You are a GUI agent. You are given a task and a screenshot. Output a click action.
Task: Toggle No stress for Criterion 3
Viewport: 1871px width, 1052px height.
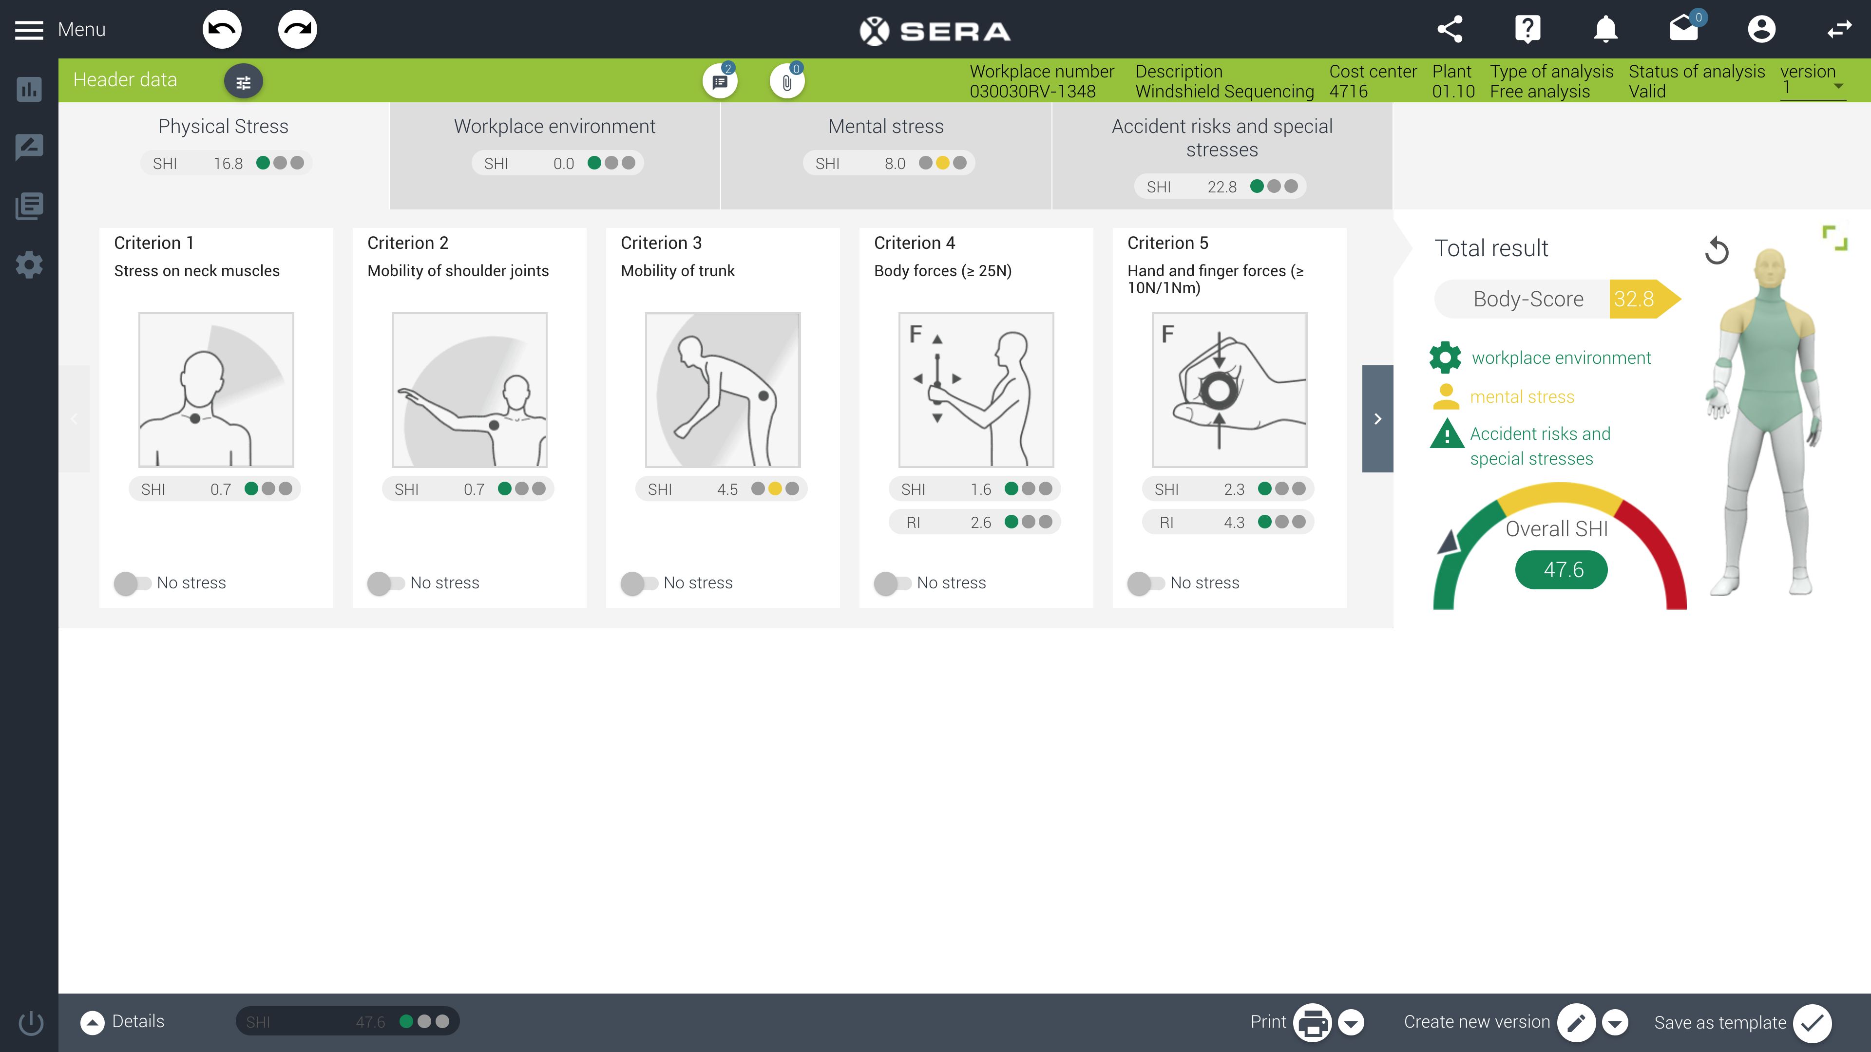[x=639, y=583]
